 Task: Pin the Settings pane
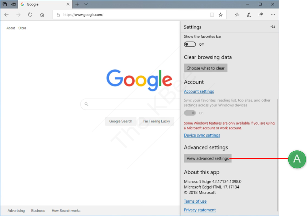tap(273, 27)
